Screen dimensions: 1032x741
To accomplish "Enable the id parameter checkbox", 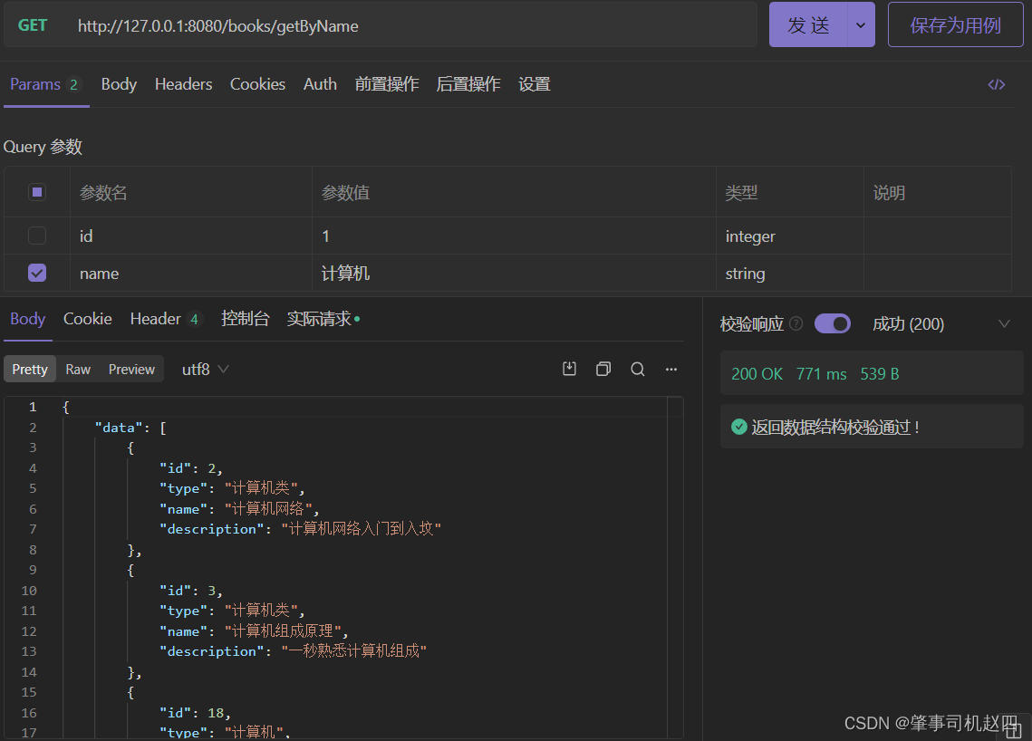I will tap(37, 236).
